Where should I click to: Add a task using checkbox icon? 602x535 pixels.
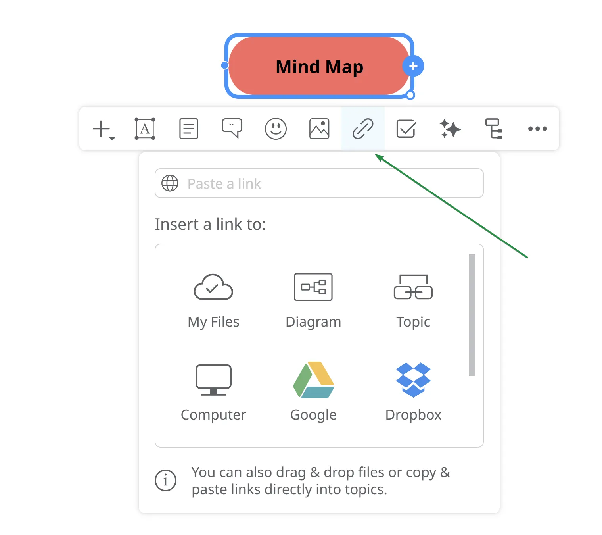click(x=406, y=129)
